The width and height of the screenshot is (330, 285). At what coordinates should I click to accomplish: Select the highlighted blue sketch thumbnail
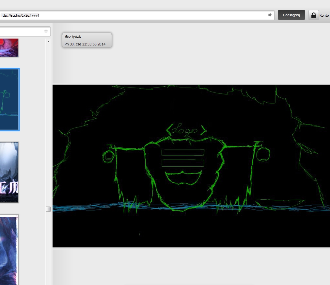(9, 99)
